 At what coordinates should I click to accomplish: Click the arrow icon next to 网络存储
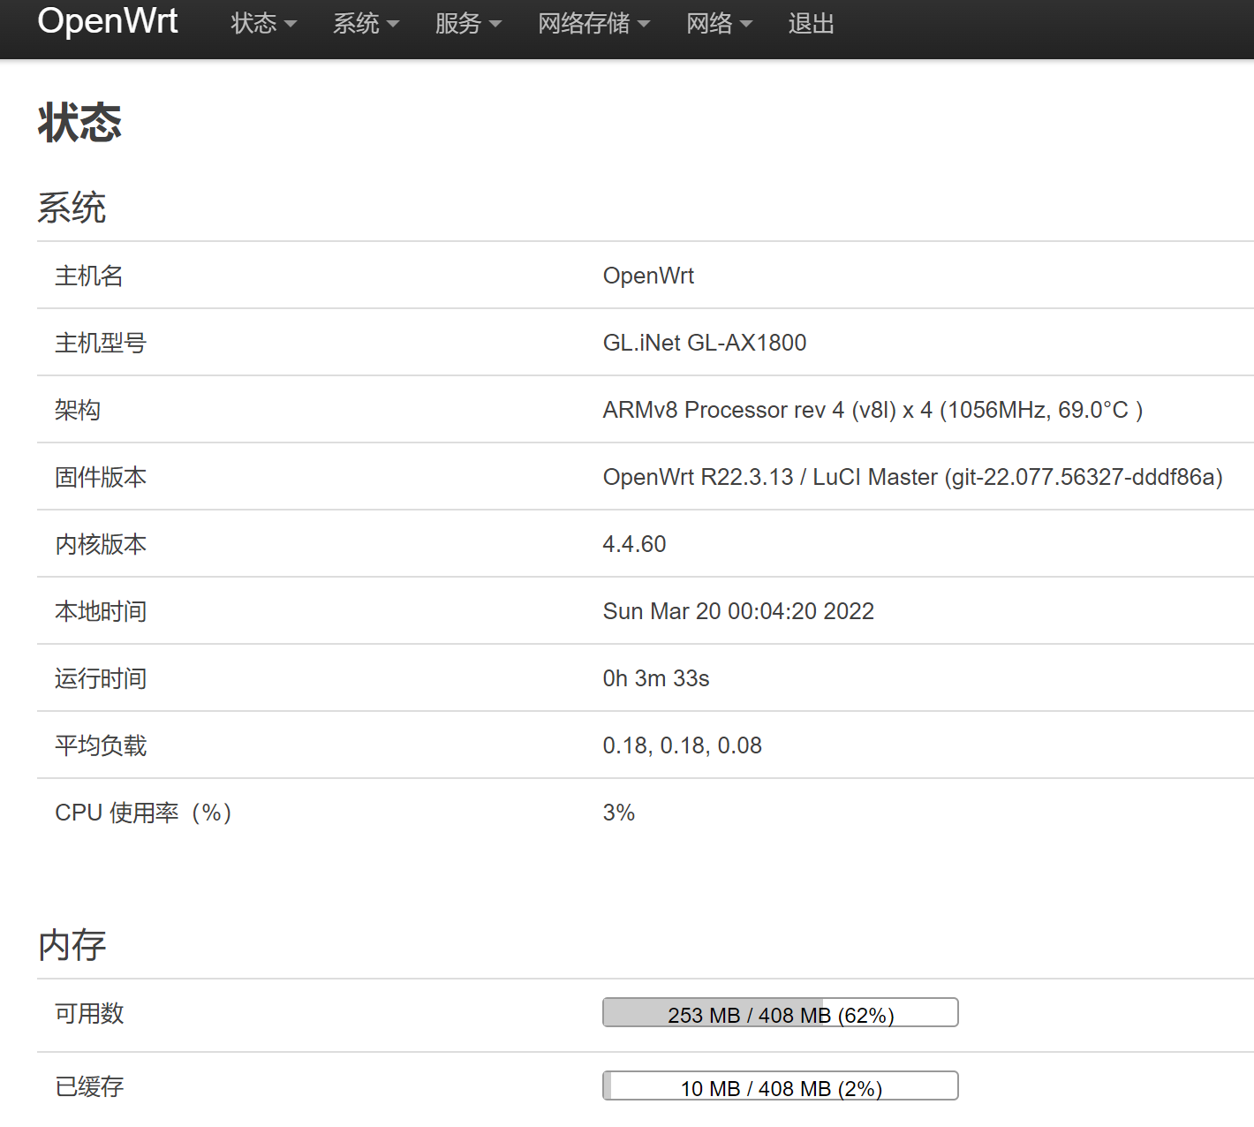pos(646,26)
